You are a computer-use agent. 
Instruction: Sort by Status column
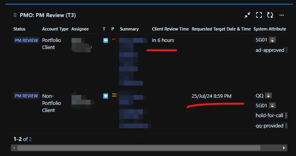click(19, 29)
